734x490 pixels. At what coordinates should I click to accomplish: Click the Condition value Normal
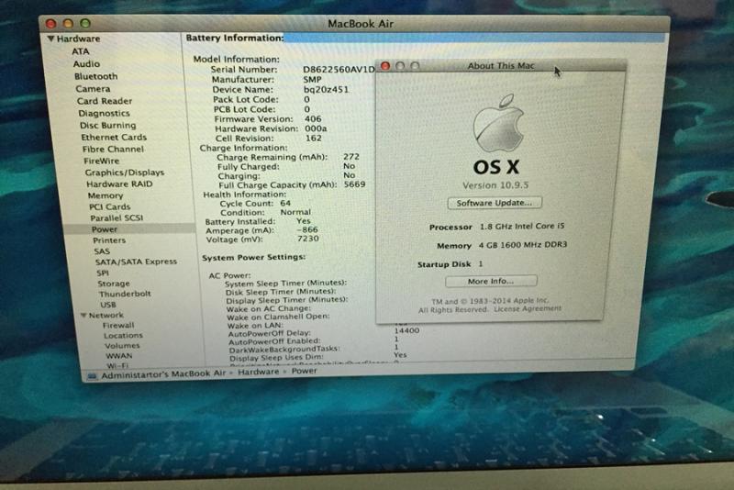[295, 212]
